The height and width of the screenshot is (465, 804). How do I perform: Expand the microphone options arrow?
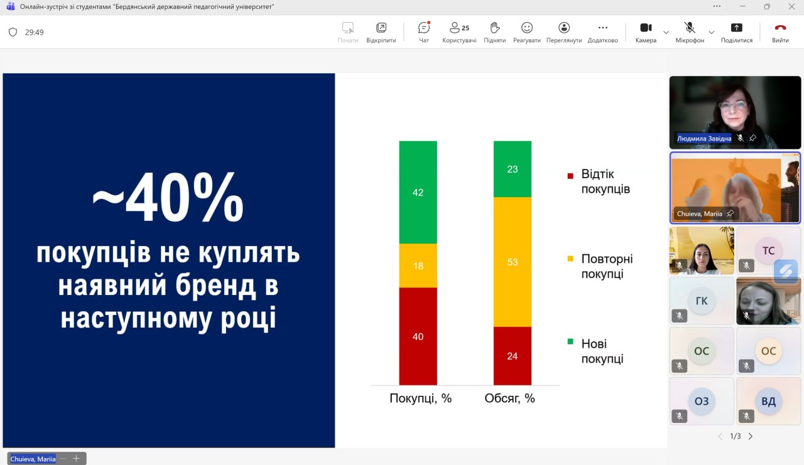712,32
